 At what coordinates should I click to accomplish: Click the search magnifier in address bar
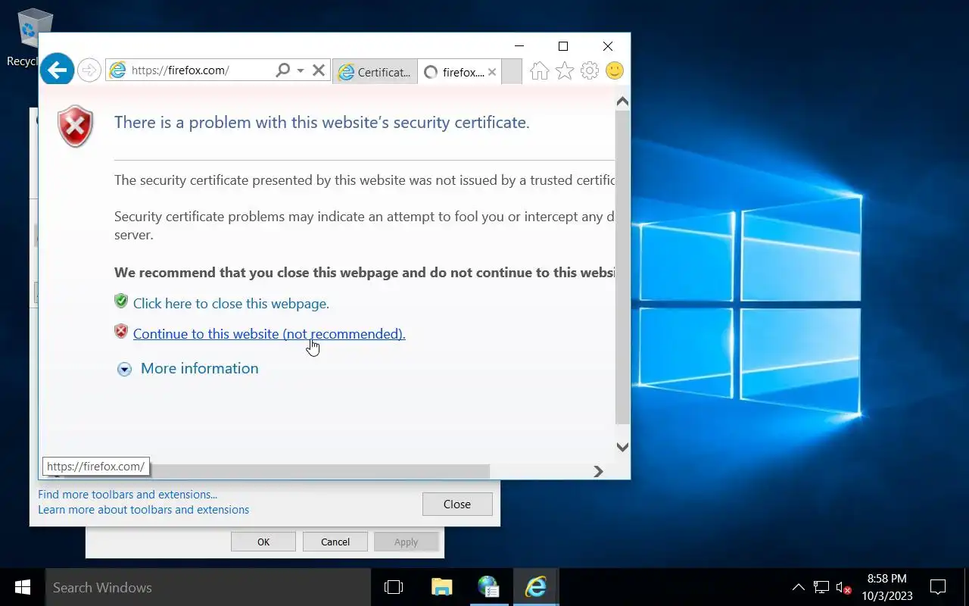tap(282, 70)
